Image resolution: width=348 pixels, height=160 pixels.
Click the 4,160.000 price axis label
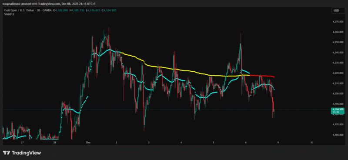pos(338,135)
